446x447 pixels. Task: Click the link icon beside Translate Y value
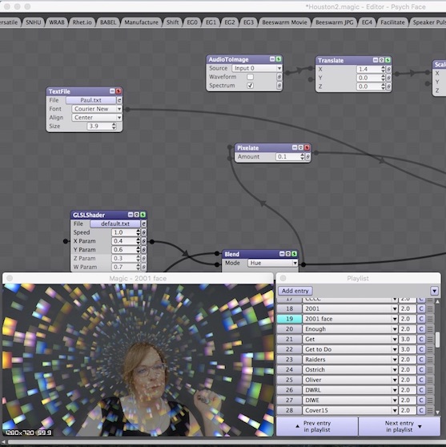point(388,78)
